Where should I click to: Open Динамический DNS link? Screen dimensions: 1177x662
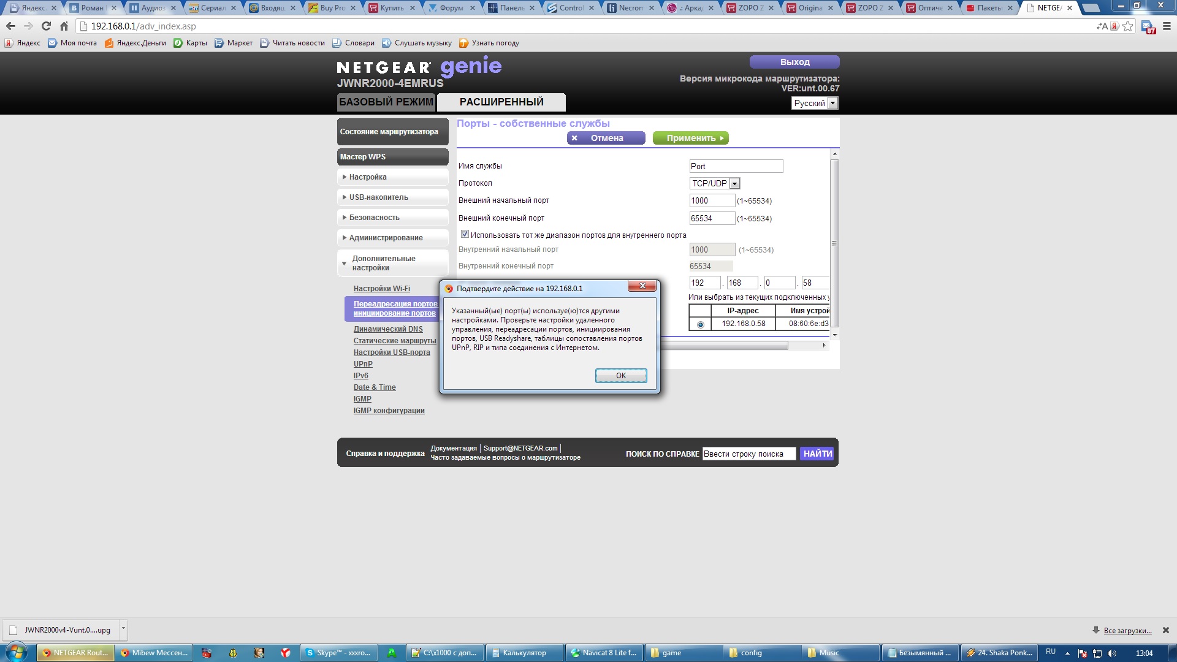tap(388, 329)
